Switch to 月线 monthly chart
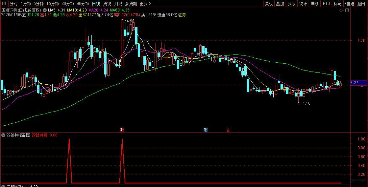 pyautogui.click(x=118, y=4)
